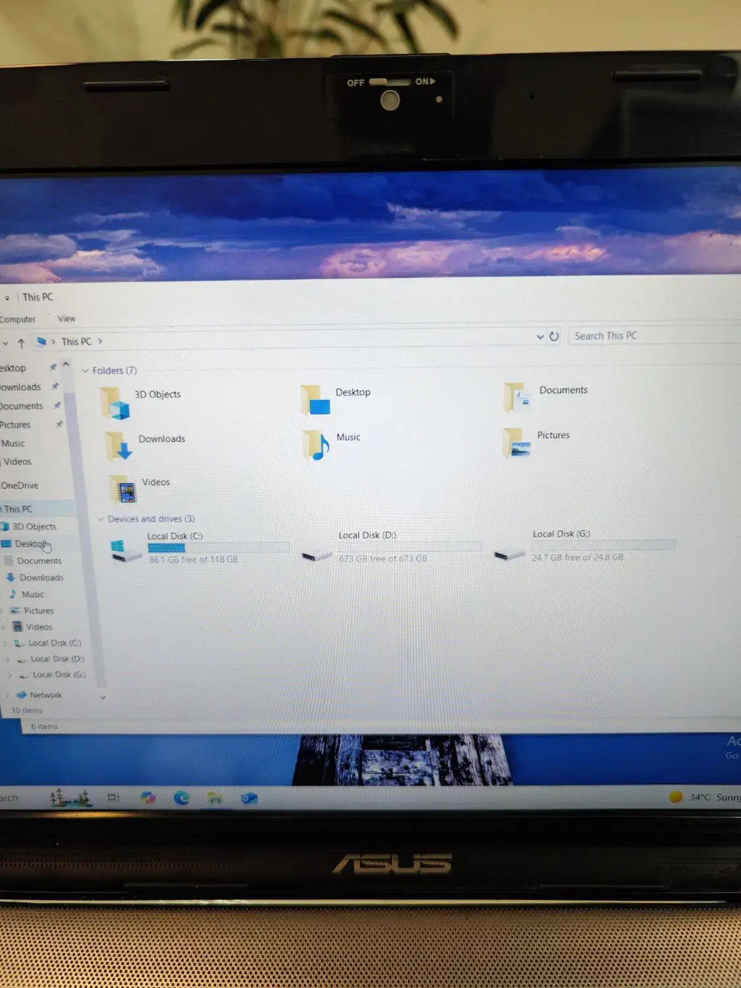Image resolution: width=741 pixels, height=988 pixels.
Task: Click '86.1 GB free of 118 GB' text
Action: coord(193,559)
